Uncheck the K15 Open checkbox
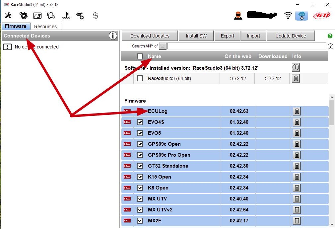Screen dimensions: 335x229 140,177
